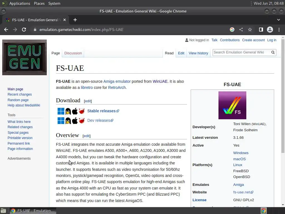Screen dimensions: 285x214
Task: Open the Chrome profile avatar
Action: 270,30
